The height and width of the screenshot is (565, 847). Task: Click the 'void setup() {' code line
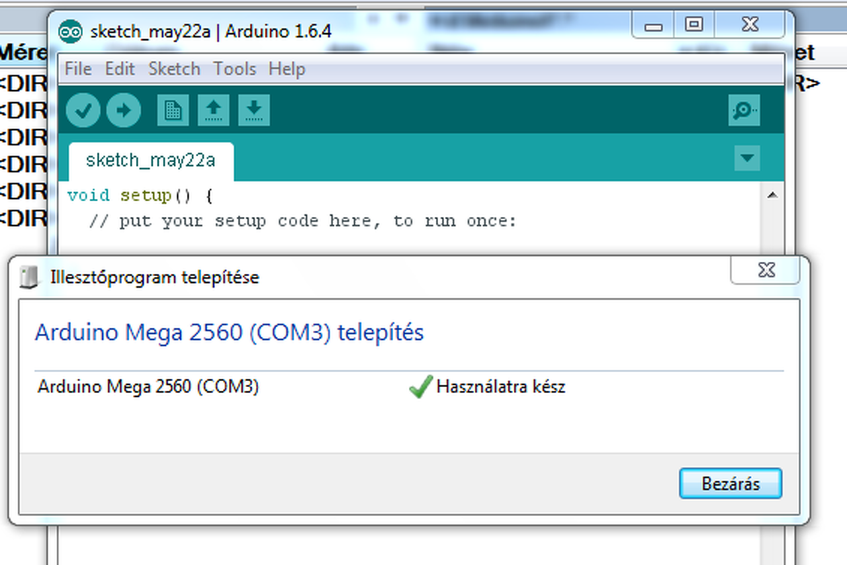(140, 196)
